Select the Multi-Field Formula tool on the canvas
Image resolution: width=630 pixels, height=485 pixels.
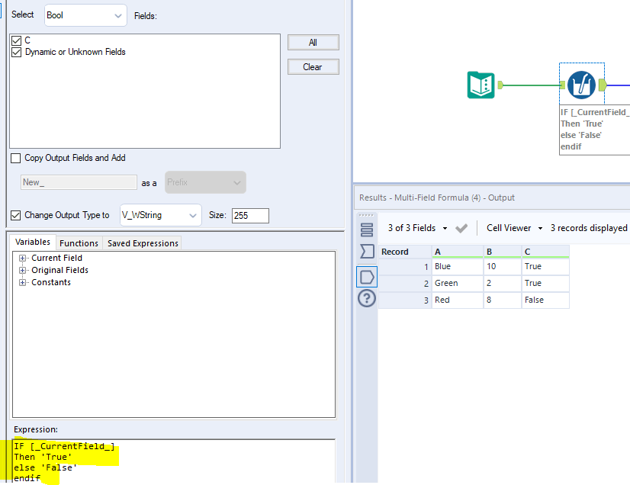581,85
